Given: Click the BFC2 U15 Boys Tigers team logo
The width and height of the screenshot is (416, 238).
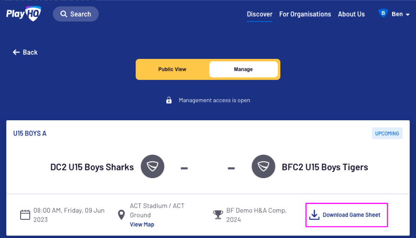Looking at the screenshot, I should (x=264, y=167).
